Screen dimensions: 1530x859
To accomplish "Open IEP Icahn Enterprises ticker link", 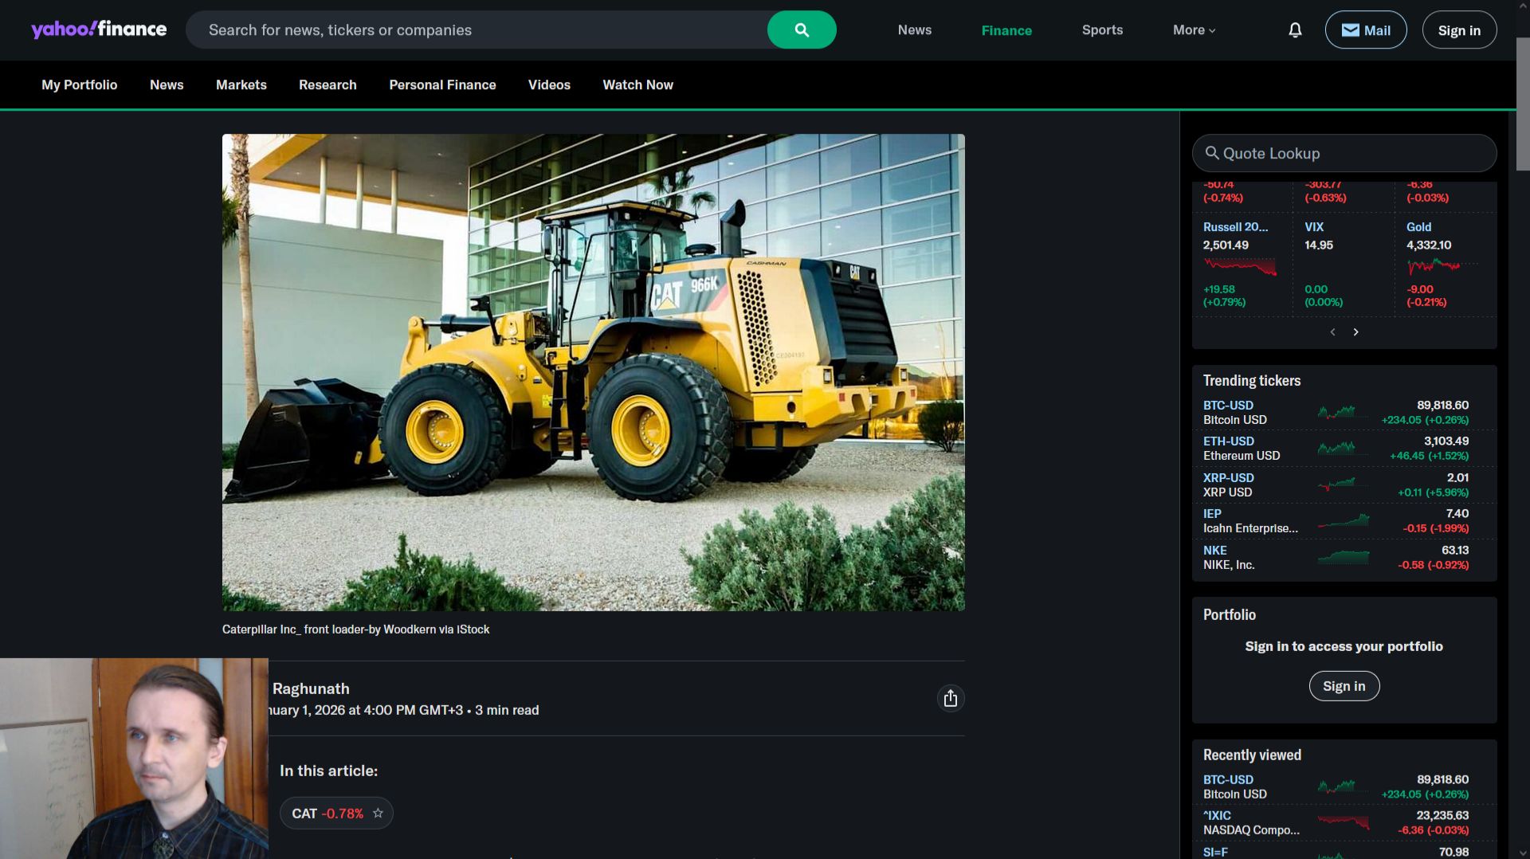I will [1212, 514].
